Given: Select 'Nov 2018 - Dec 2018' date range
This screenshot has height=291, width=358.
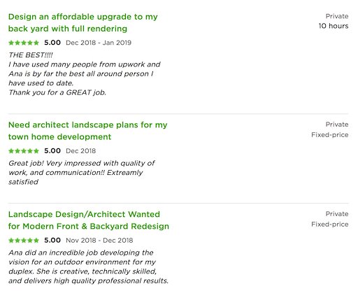Looking at the screenshot, I should pyautogui.click(x=99, y=241).
